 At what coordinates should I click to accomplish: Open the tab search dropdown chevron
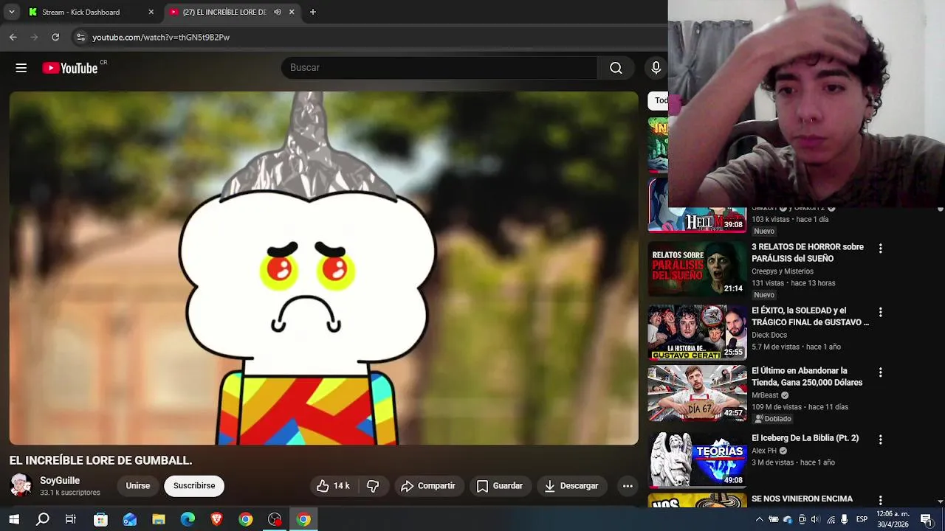coord(11,12)
